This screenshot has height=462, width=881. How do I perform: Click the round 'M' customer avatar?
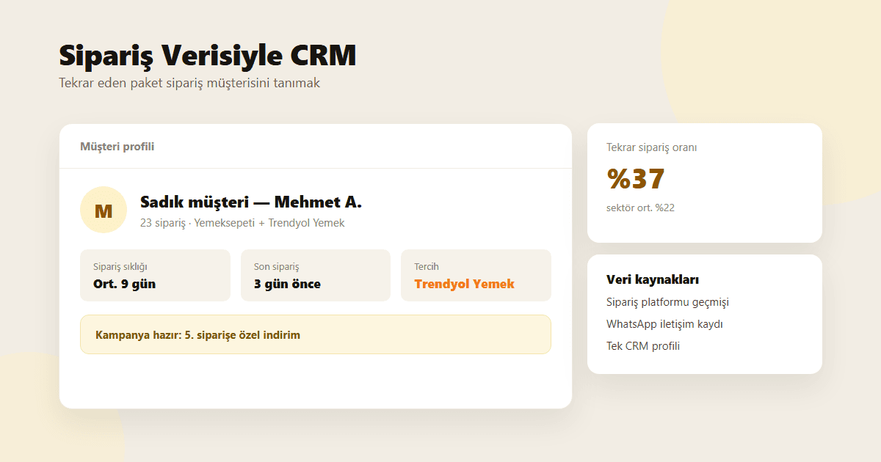click(104, 210)
